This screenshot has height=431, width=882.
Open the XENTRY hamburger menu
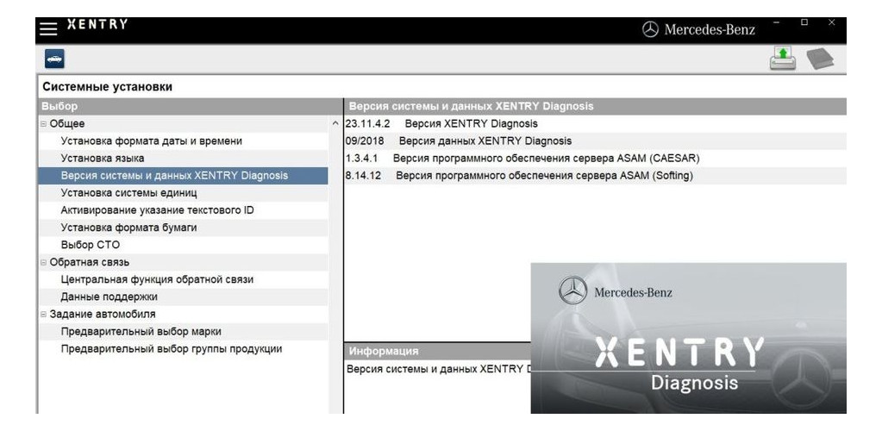click(x=48, y=28)
